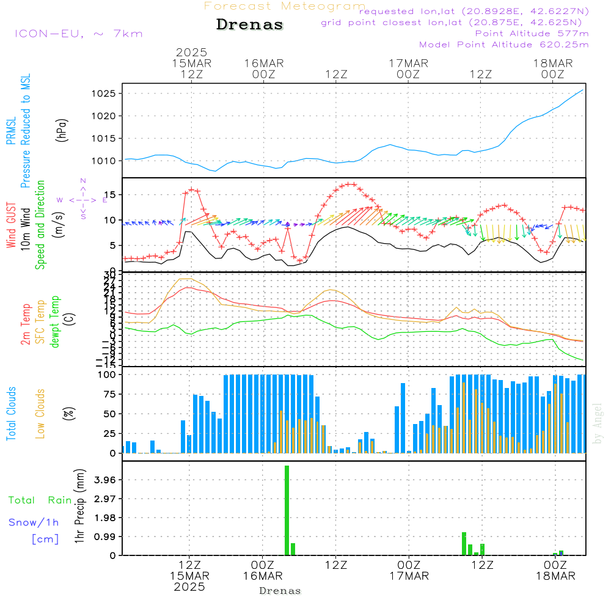Click the 'N' letter on the compass rose
Image resolution: width=611 pixels, height=611 pixels.
click(83, 181)
